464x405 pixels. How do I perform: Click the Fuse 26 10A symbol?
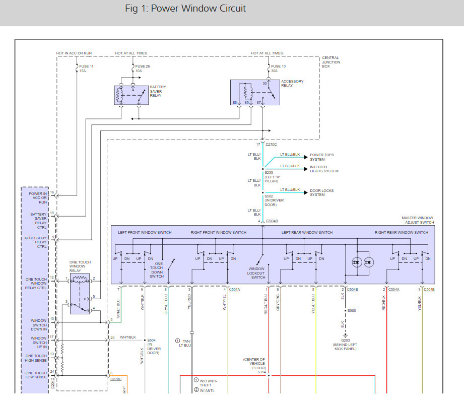tap(133, 66)
